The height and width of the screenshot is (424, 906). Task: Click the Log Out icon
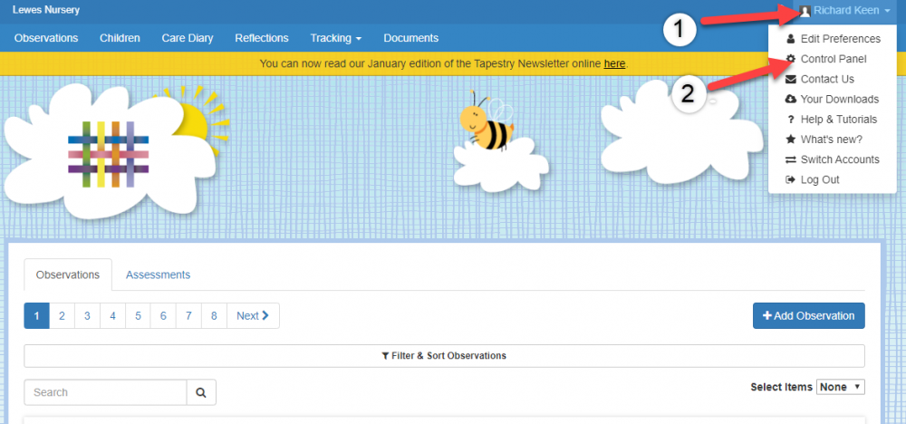coord(790,179)
